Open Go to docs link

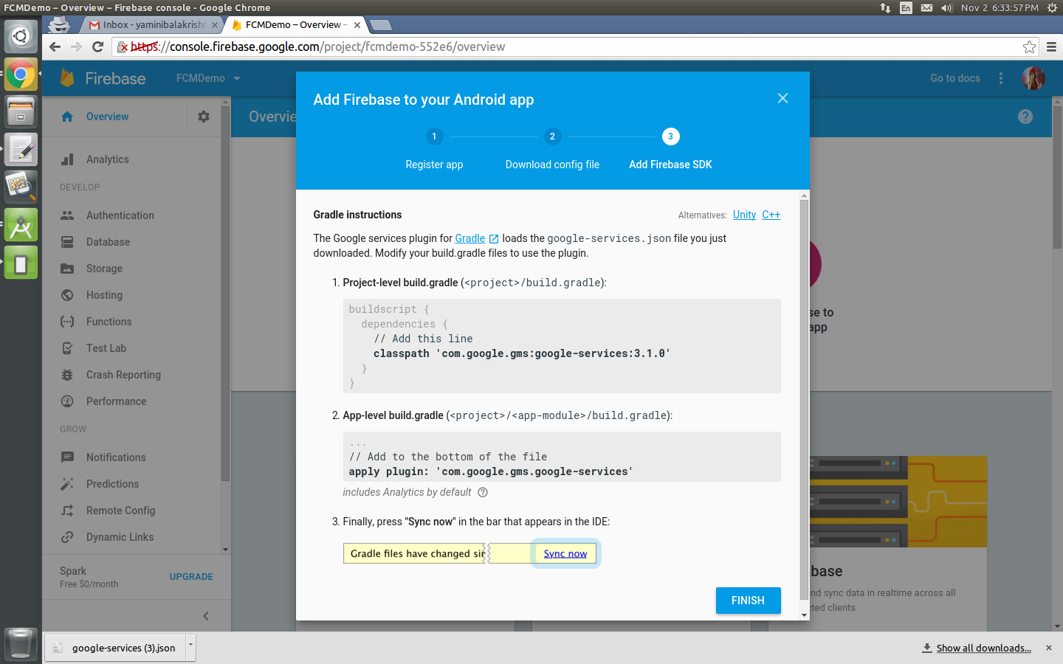pos(955,78)
